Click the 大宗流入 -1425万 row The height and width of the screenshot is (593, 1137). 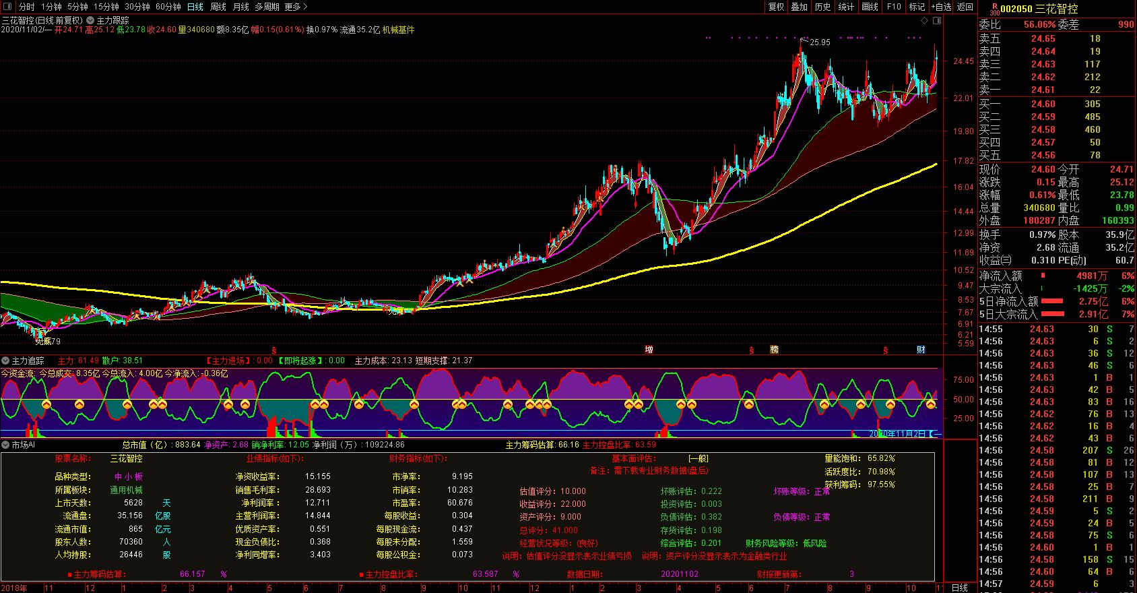pyautogui.click(x=1057, y=288)
